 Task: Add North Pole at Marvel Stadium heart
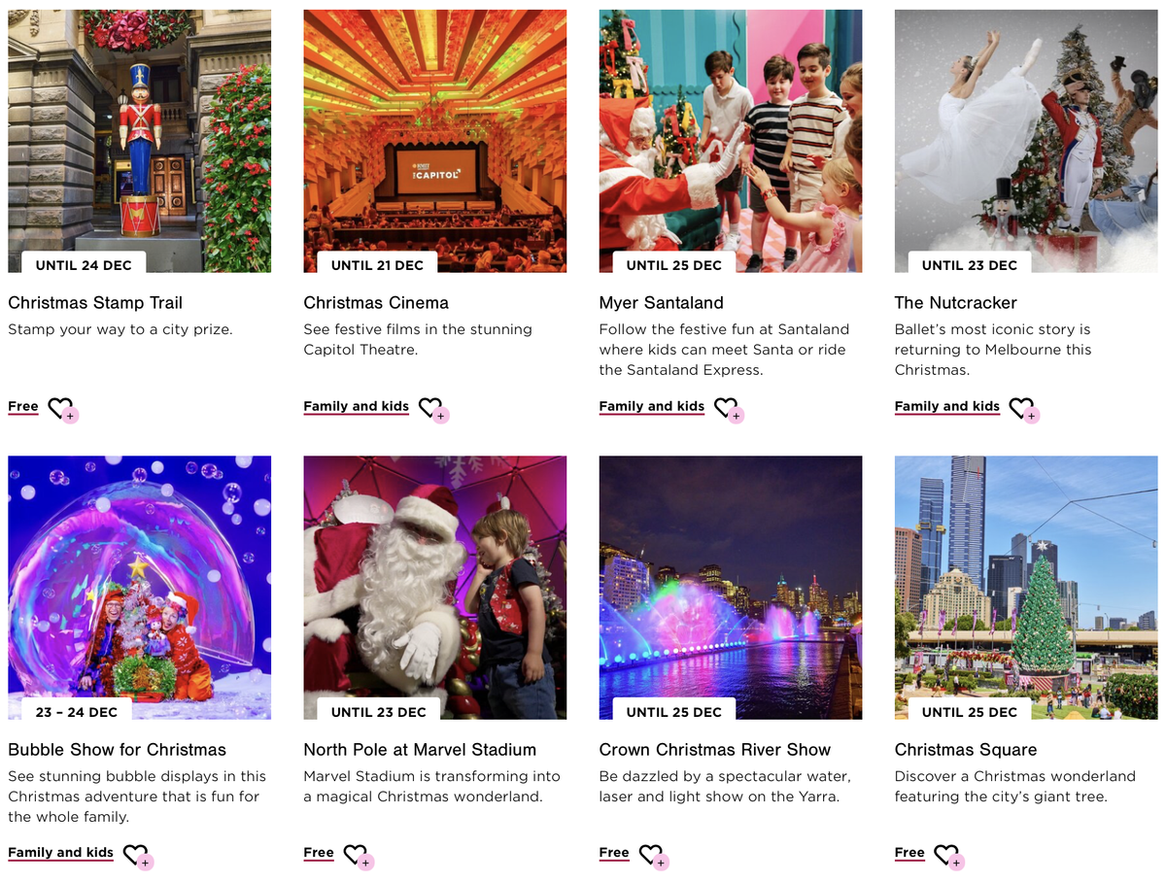click(x=358, y=856)
